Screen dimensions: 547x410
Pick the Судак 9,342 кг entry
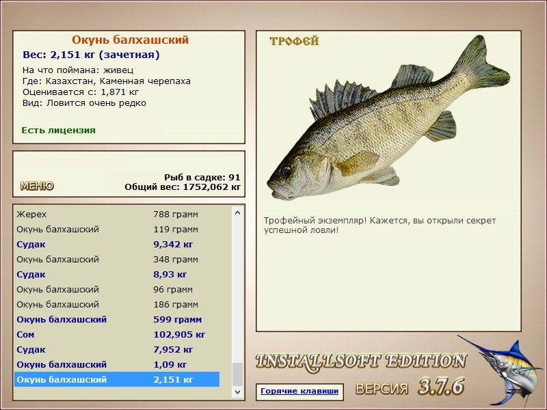[x=117, y=245]
